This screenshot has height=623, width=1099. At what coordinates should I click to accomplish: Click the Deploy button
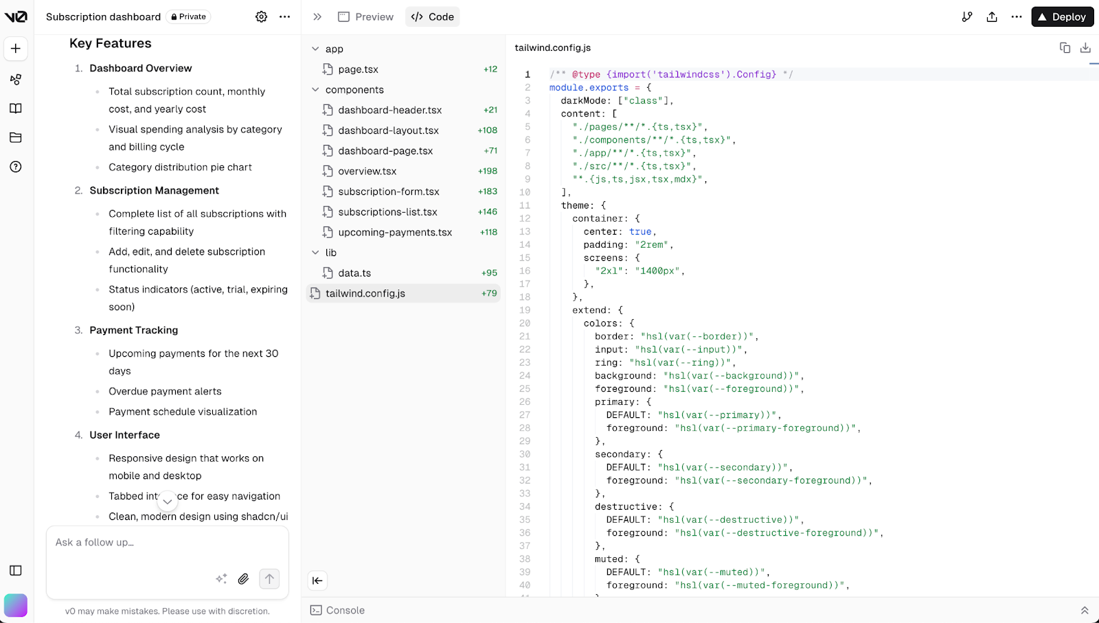click(1063, 17)
